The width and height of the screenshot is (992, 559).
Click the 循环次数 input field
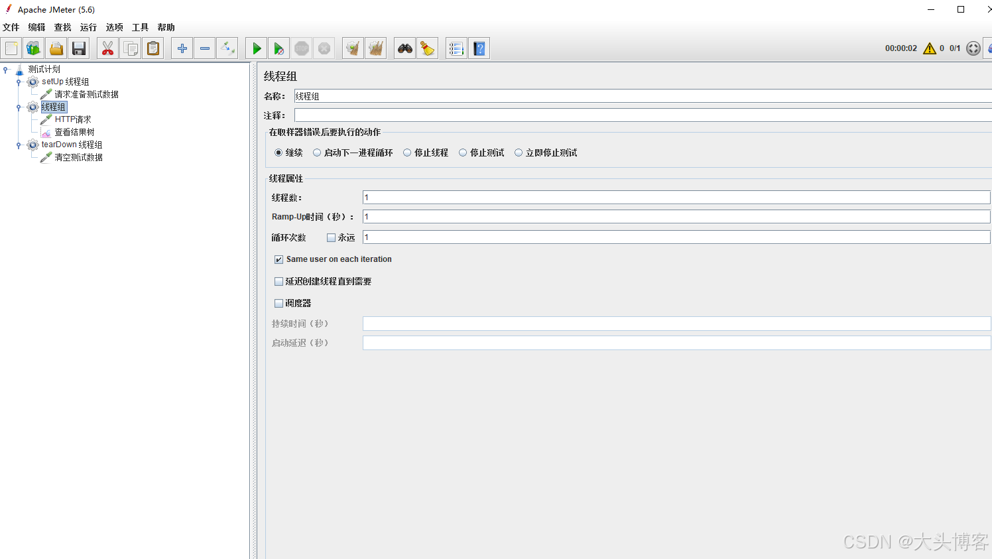[x=676, y=237]
